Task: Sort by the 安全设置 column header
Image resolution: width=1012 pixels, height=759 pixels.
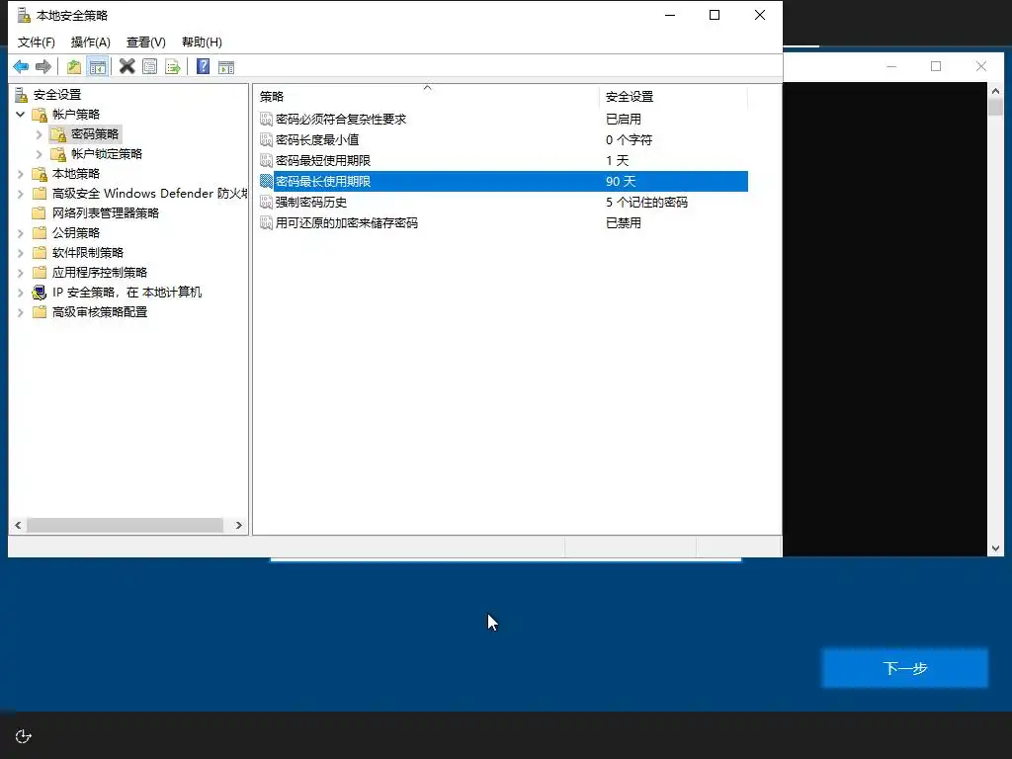Action: (673, 97)
